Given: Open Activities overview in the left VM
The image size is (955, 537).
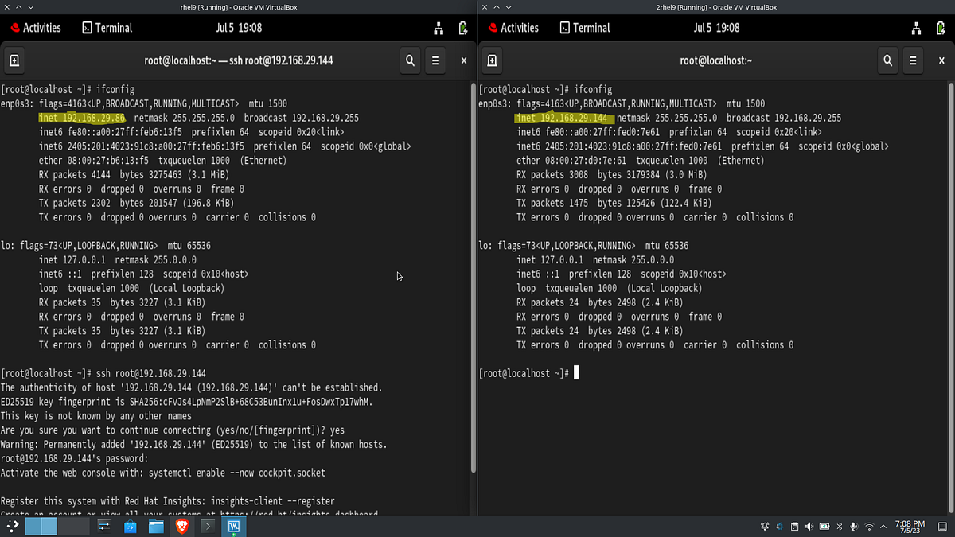Looking at the screenshot, I should (36, 27).
